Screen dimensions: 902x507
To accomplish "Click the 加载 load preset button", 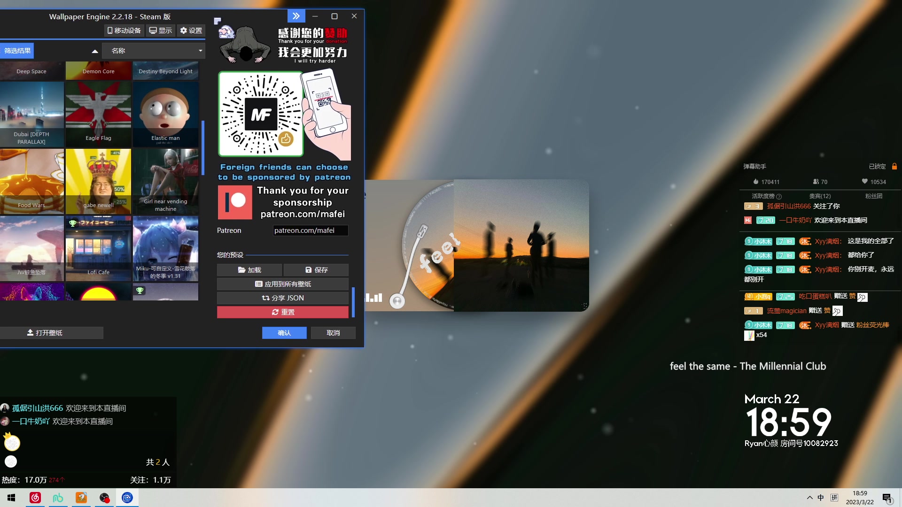I will tap(249, 270).
